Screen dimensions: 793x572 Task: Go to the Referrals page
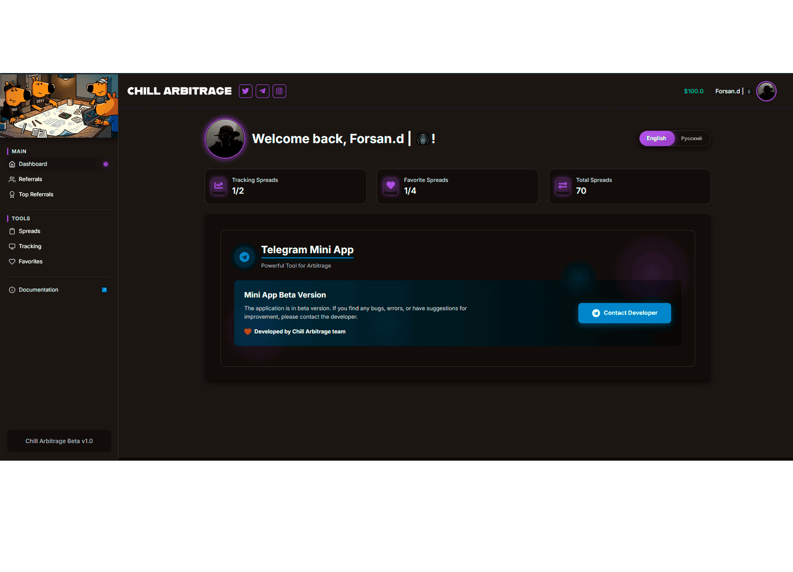[x=31, y=179]
